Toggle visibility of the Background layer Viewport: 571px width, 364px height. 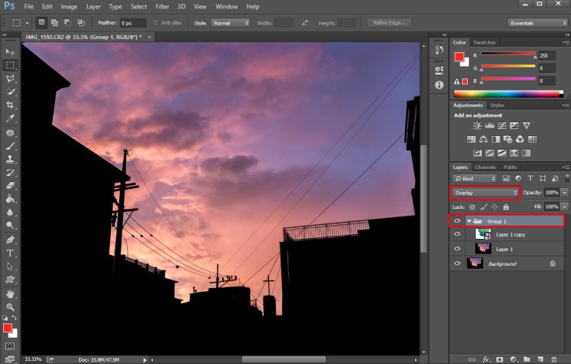click(x=457, y=263)
